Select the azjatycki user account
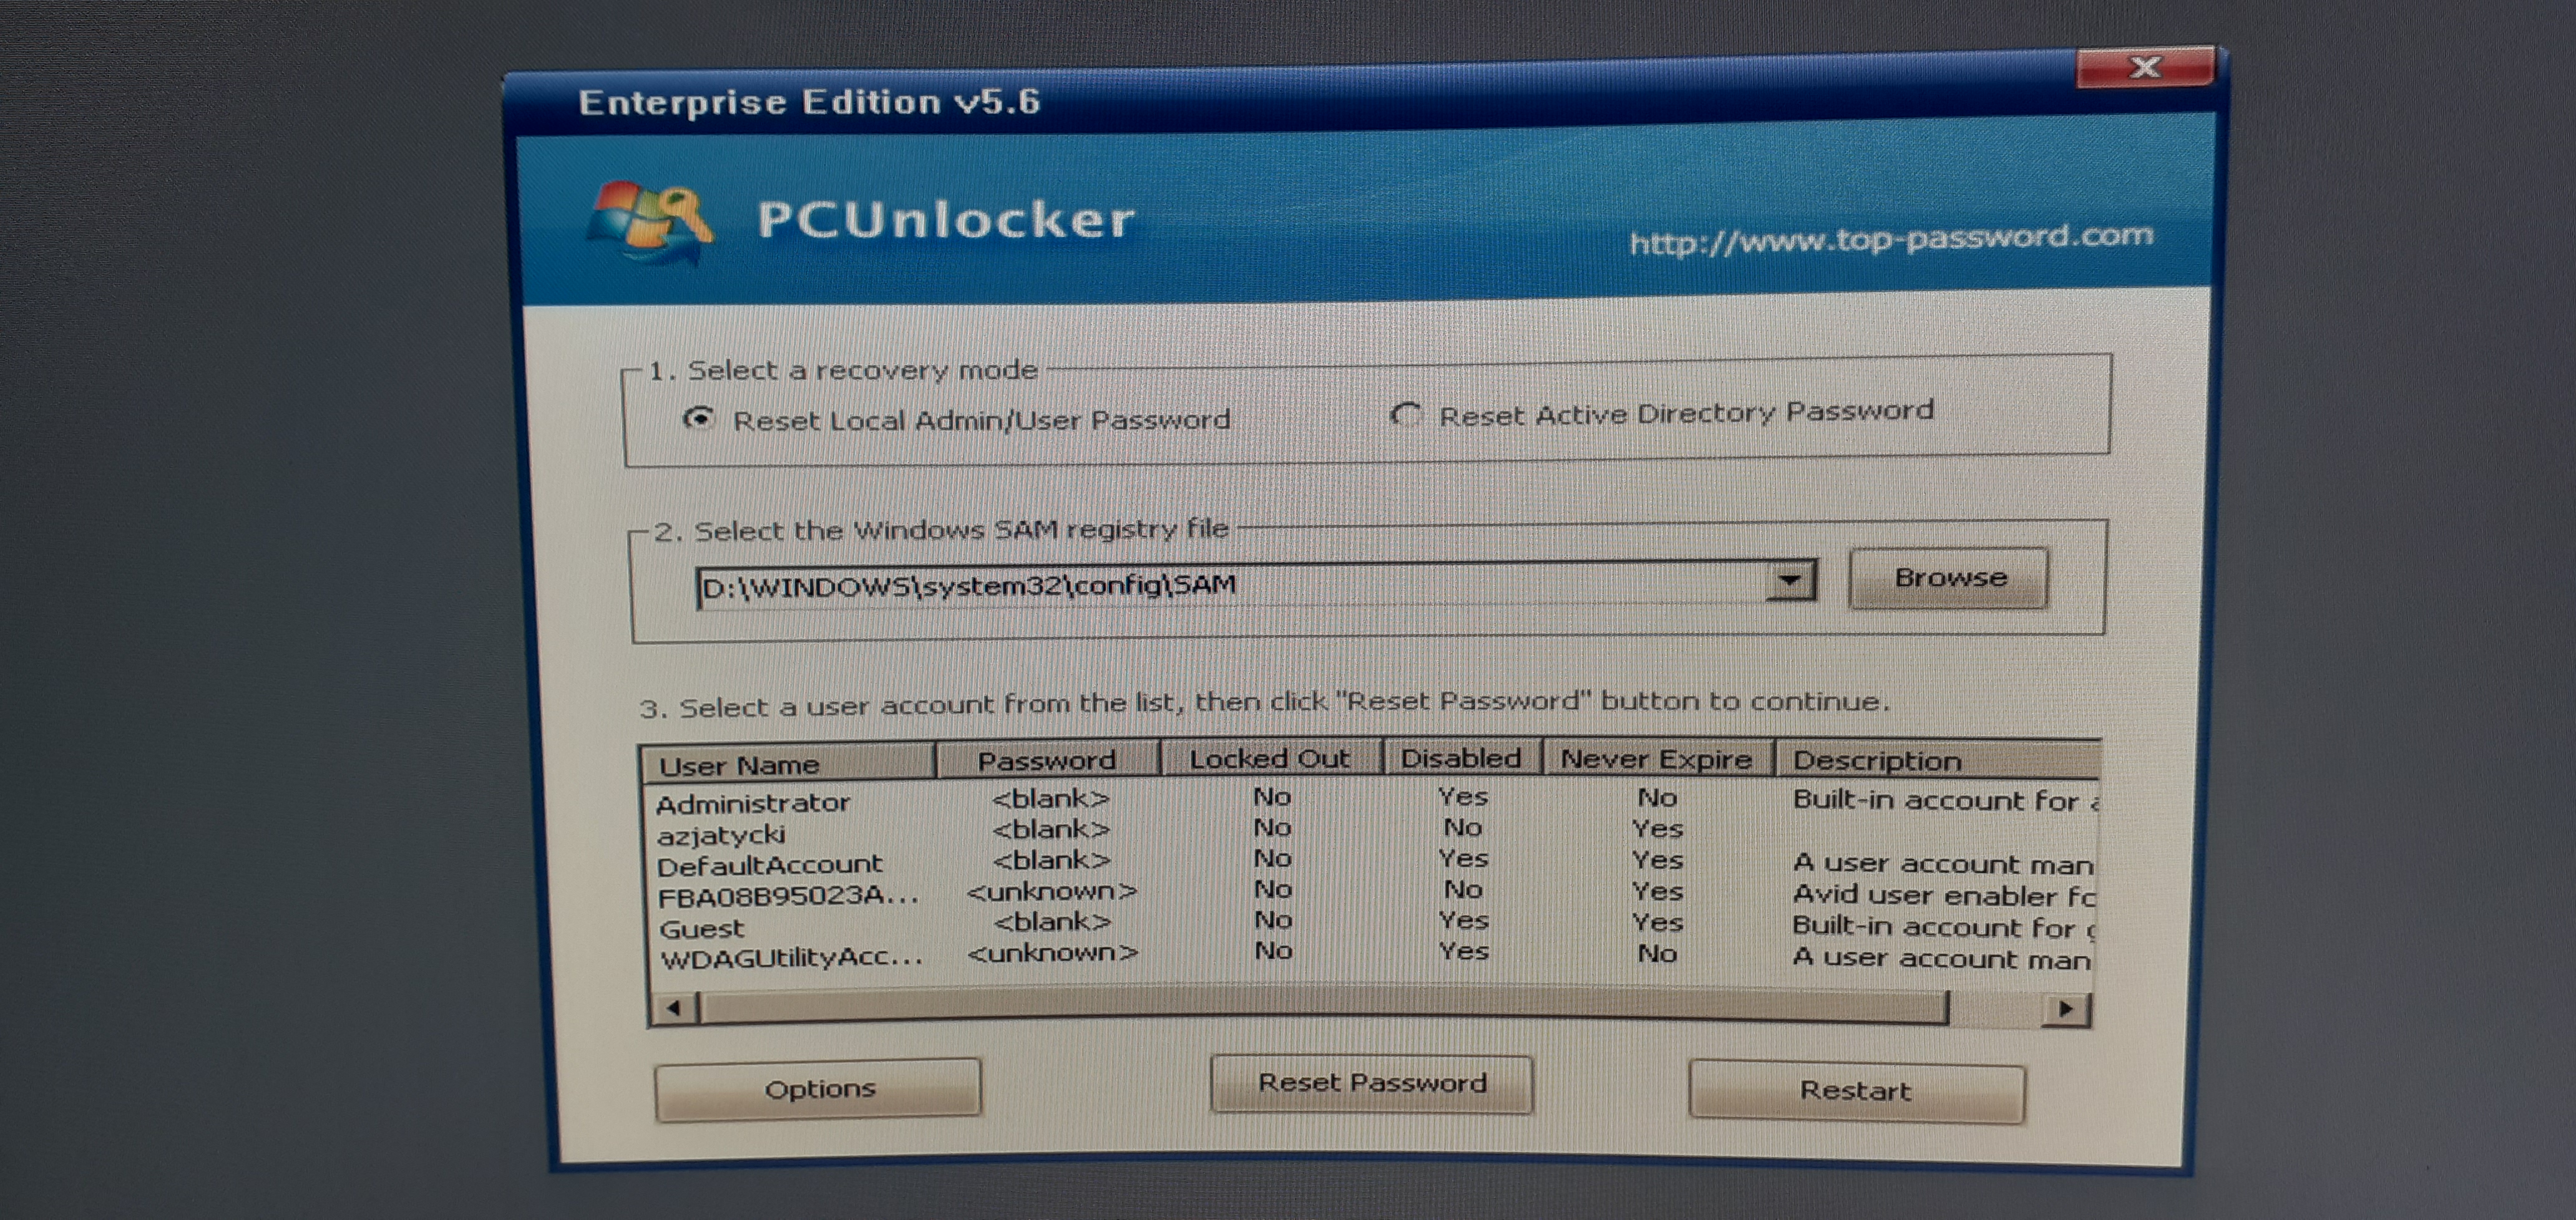The image size is (2576, 1220). [721, 835]
